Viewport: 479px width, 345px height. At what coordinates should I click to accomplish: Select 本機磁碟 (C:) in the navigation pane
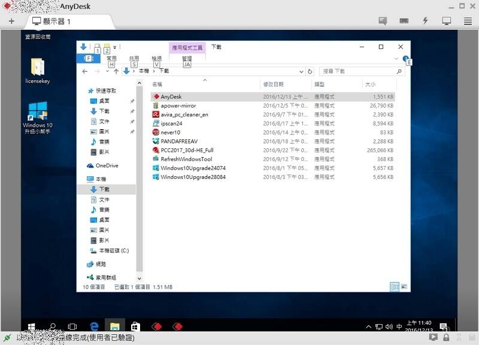114,251
